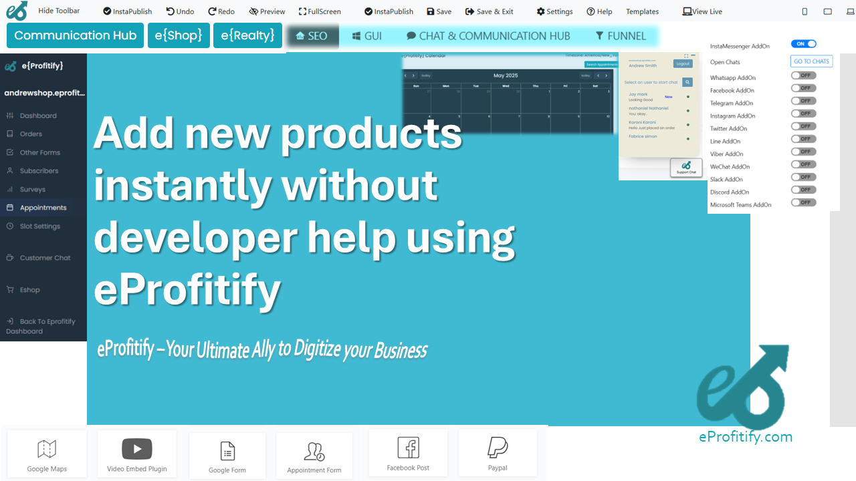The height and width of the screenshot is (481, 856).
Task: Switch to mobile phone preview icon
Action: [805, 11]
